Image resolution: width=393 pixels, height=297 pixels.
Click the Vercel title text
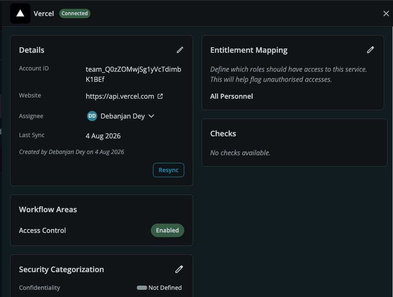[44, 13]
